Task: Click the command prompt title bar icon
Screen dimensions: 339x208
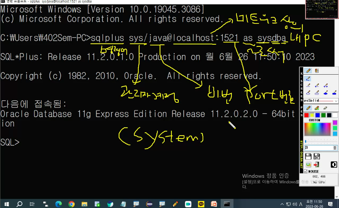Action: click(x=3, y=1)
